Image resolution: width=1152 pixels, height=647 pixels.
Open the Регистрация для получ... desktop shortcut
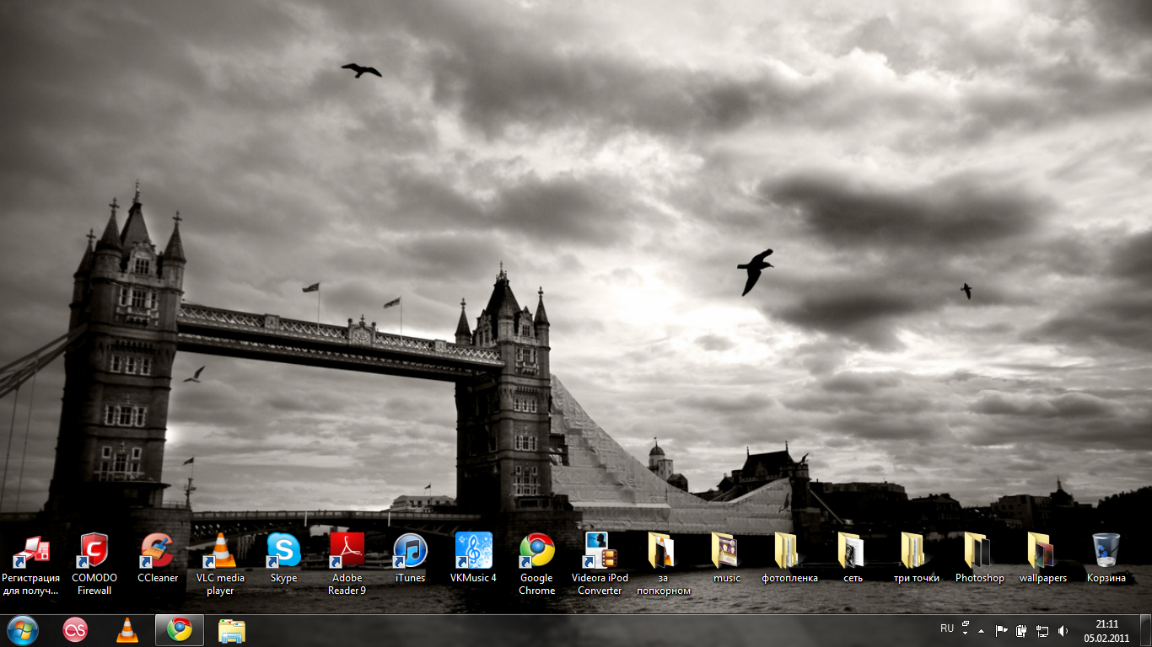pos(31,564)
